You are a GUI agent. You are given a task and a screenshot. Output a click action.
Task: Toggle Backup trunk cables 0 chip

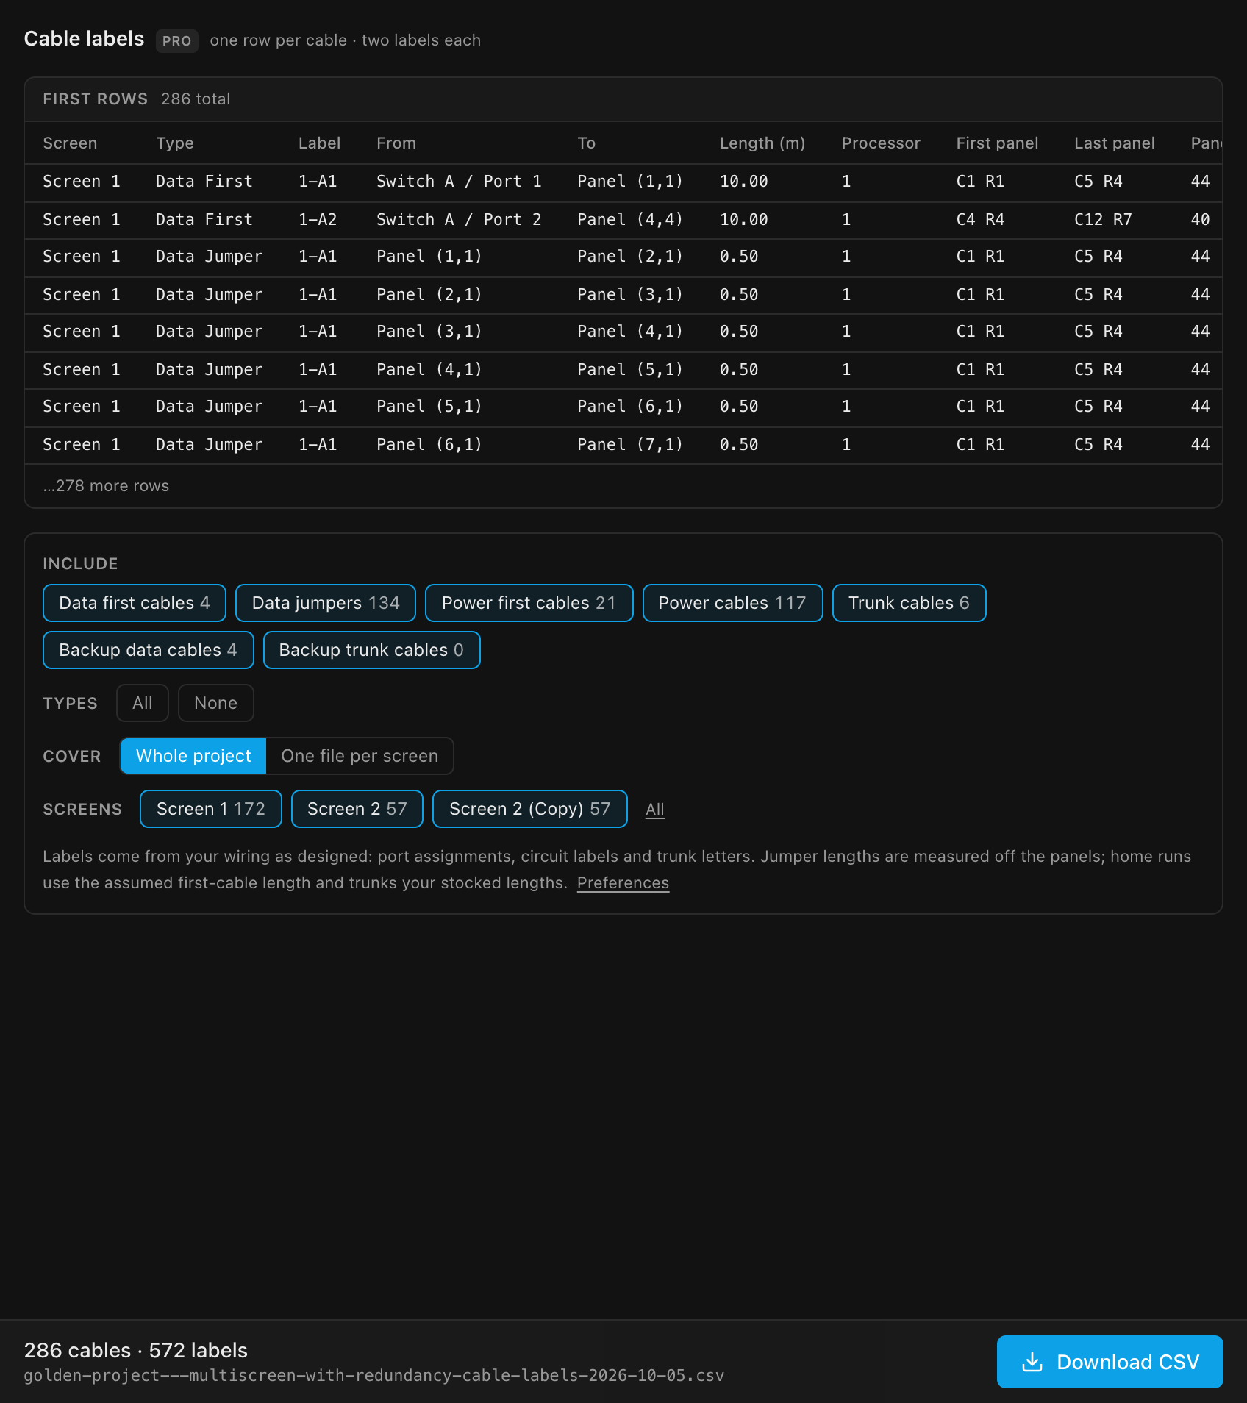tap(371, 650)
